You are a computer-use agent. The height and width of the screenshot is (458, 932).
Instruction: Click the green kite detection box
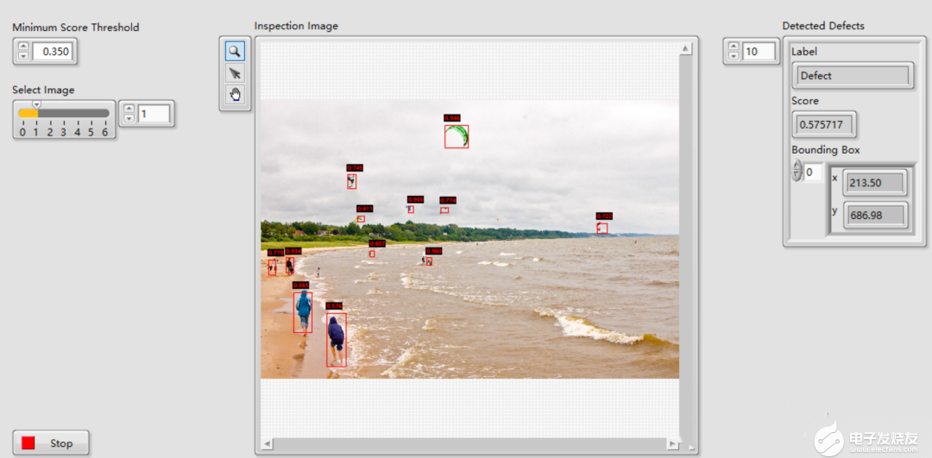tap(457, 136)
